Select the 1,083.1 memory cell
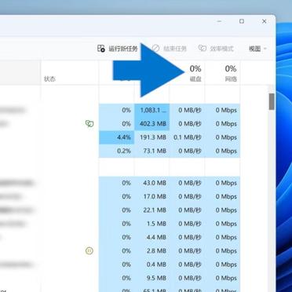292x292 pixels. coord(151,110)
